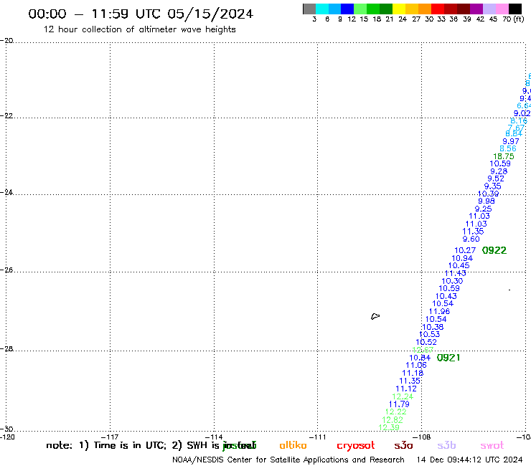
Task: Click the purple swatch in the color scale
Action: tap(476, 9)
